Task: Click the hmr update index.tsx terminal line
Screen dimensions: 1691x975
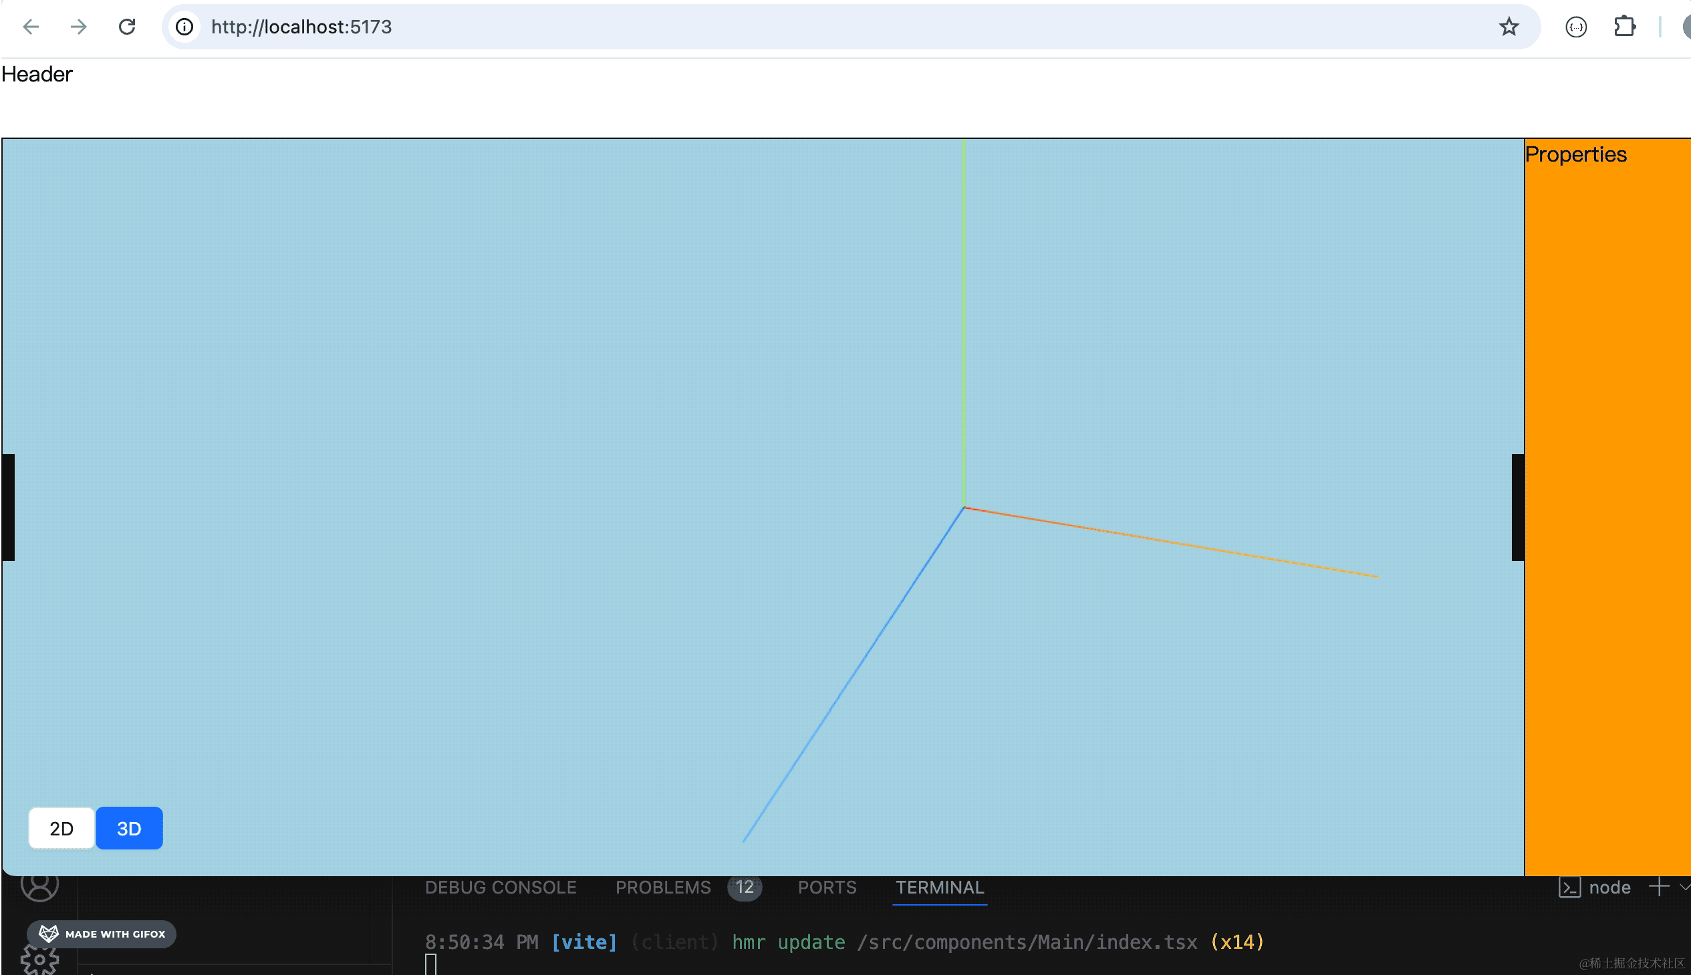Action: click(x=844, y=942)
